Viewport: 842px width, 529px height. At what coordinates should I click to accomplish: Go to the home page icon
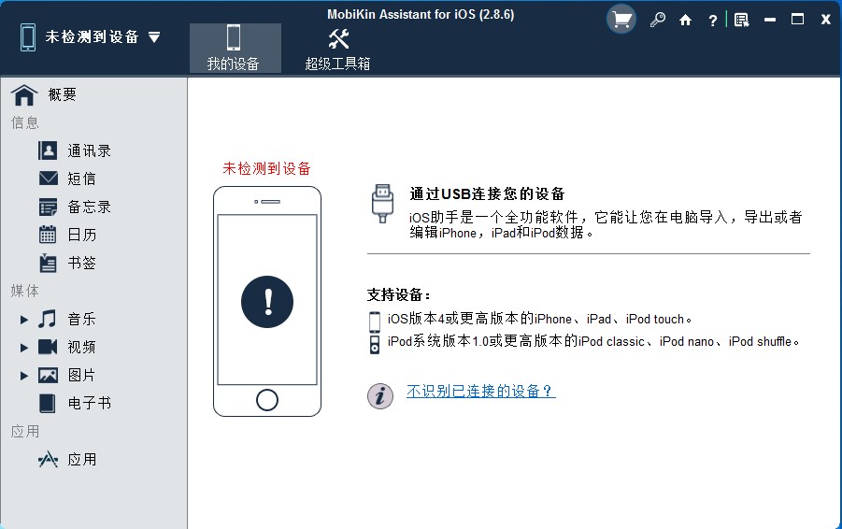(x=685, y=21)
